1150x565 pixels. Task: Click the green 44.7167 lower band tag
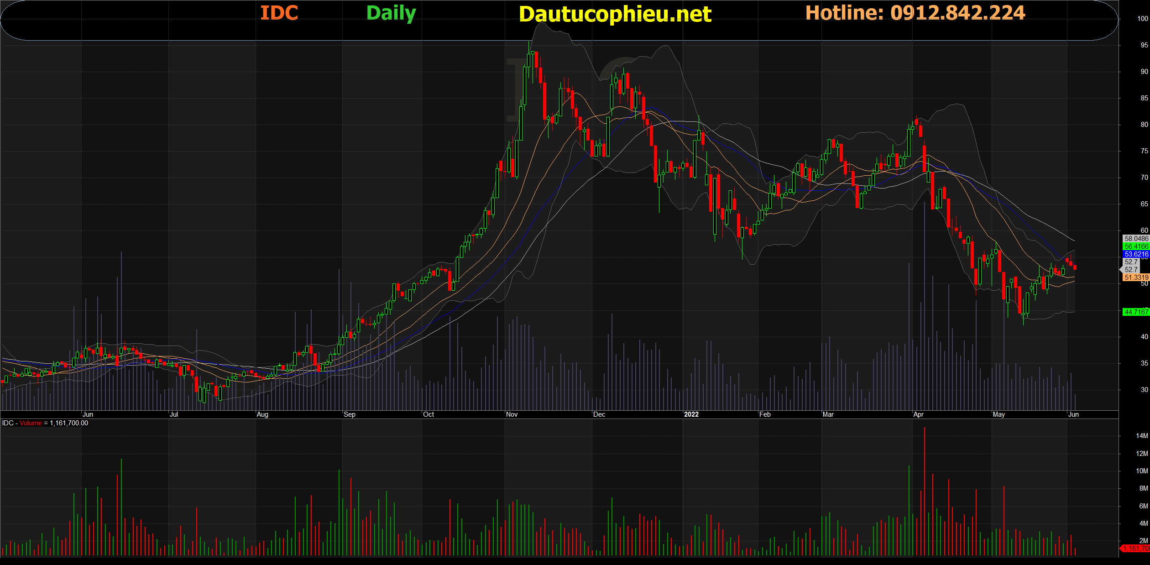click(x=1136, y=312)
